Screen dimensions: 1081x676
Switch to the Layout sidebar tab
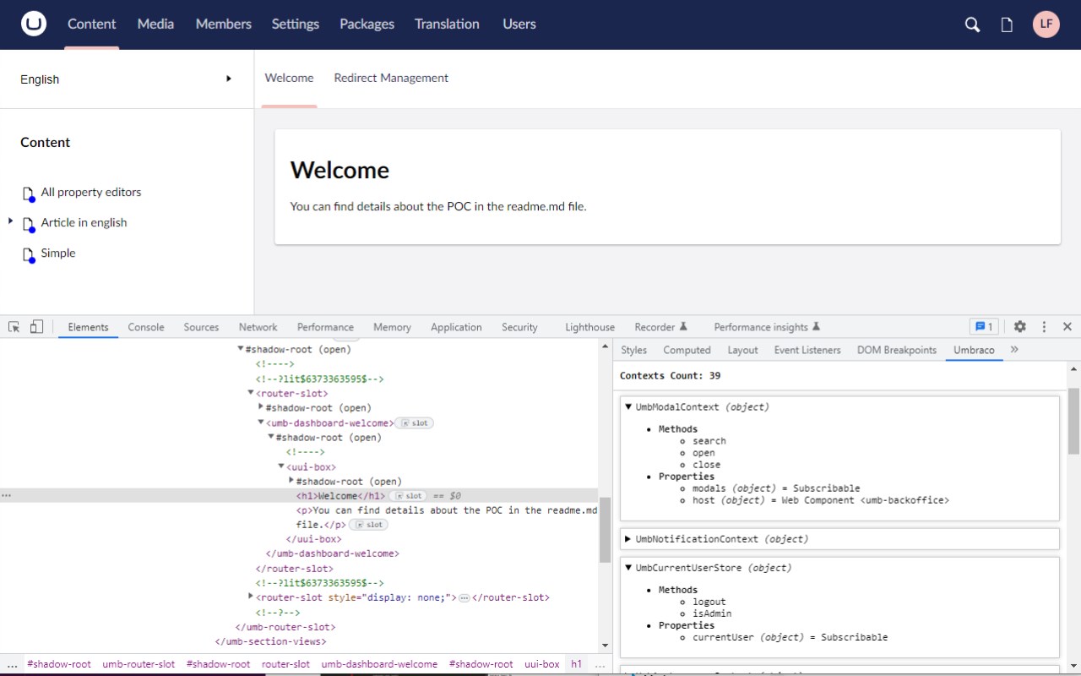coord(742,350)
